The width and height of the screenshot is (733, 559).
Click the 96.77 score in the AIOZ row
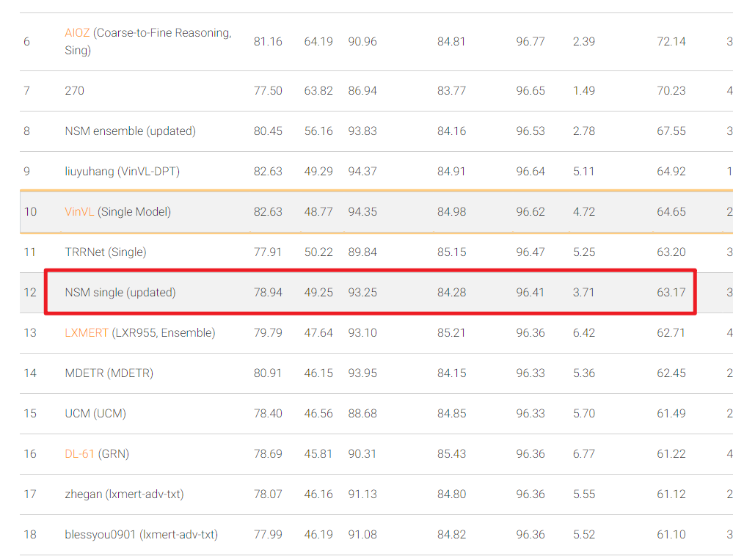pos(530,41)
